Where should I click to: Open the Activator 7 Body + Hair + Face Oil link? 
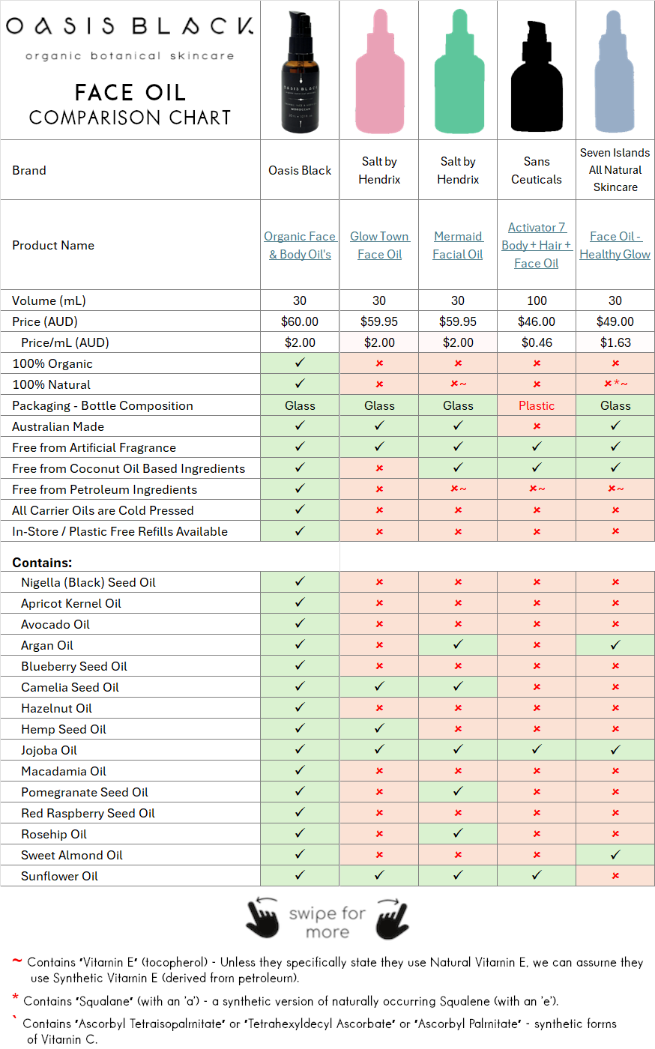click(537, 245)
